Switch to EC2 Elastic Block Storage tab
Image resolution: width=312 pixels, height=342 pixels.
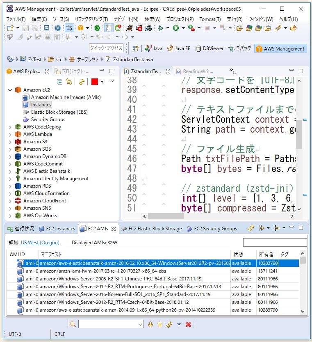(x=152, y=229)
